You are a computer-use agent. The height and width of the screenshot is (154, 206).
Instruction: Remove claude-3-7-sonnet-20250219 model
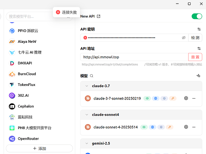(x=194, y=98)
